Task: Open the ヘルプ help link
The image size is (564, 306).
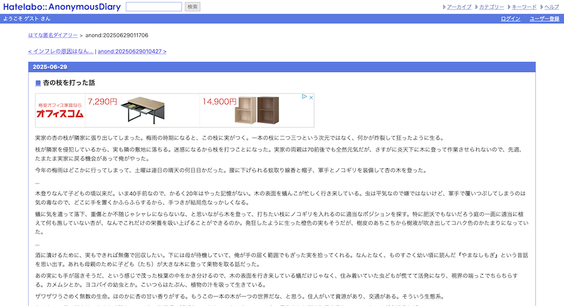Action: coord(551,7)
